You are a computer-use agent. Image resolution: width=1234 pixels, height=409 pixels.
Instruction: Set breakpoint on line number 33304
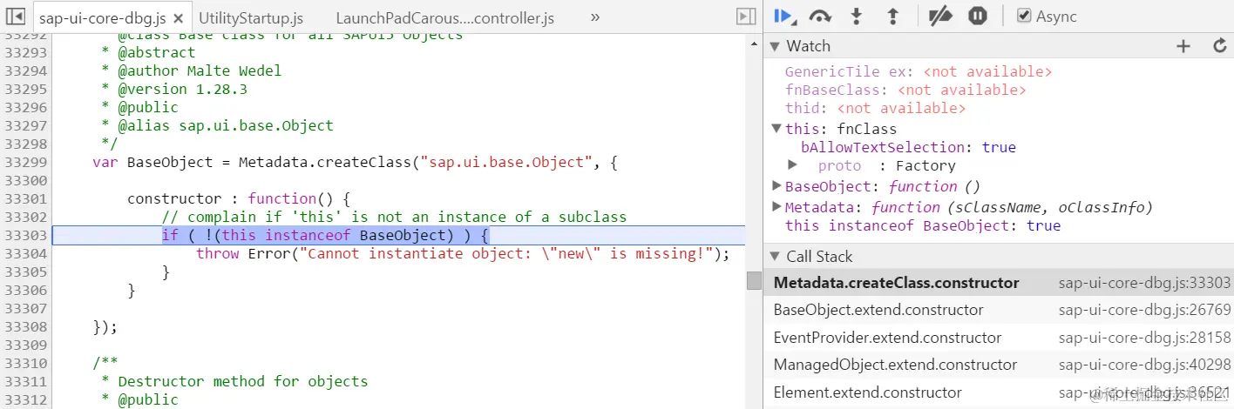(x=25, y=253)
